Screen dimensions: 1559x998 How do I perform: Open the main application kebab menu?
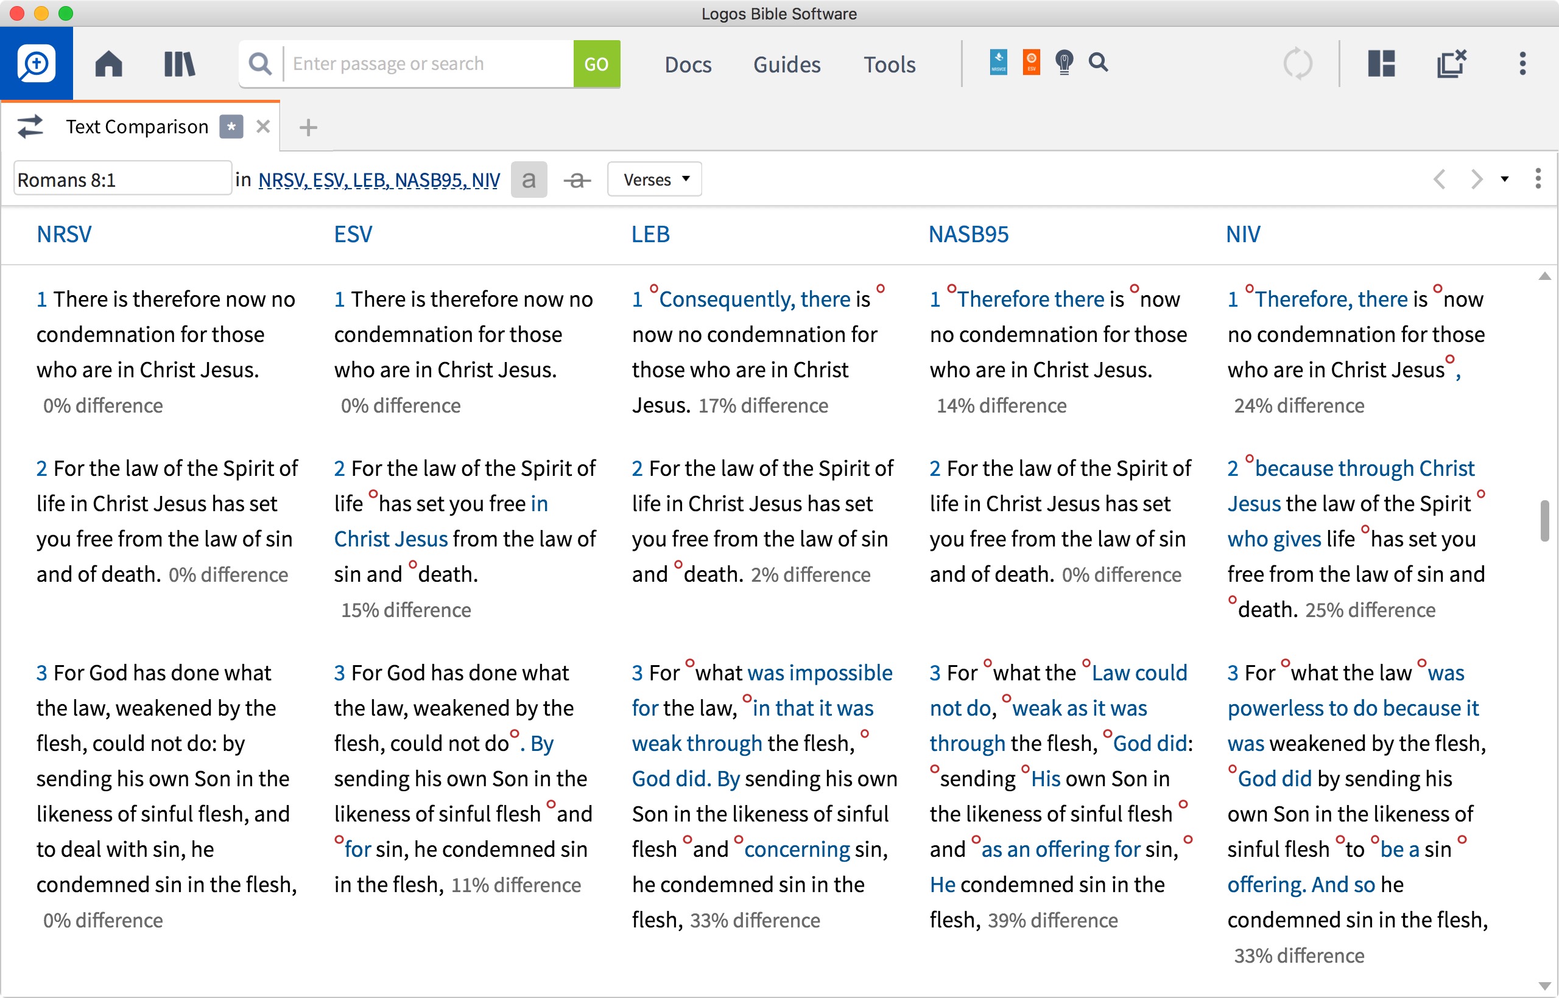coord(1522,63)
